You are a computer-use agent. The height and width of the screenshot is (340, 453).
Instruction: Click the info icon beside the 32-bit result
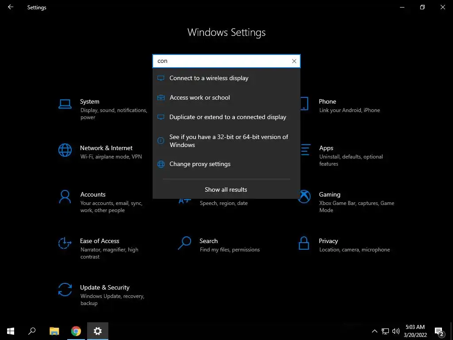pyautogui.click(x=161, y=141)
